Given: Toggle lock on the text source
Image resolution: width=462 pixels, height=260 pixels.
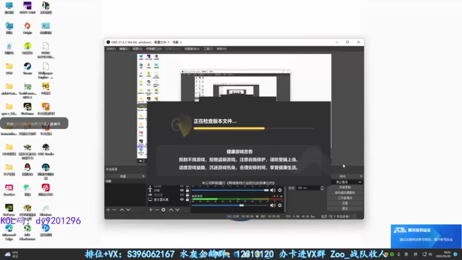Looking at the screenshot, I should [x=187, y=190].
